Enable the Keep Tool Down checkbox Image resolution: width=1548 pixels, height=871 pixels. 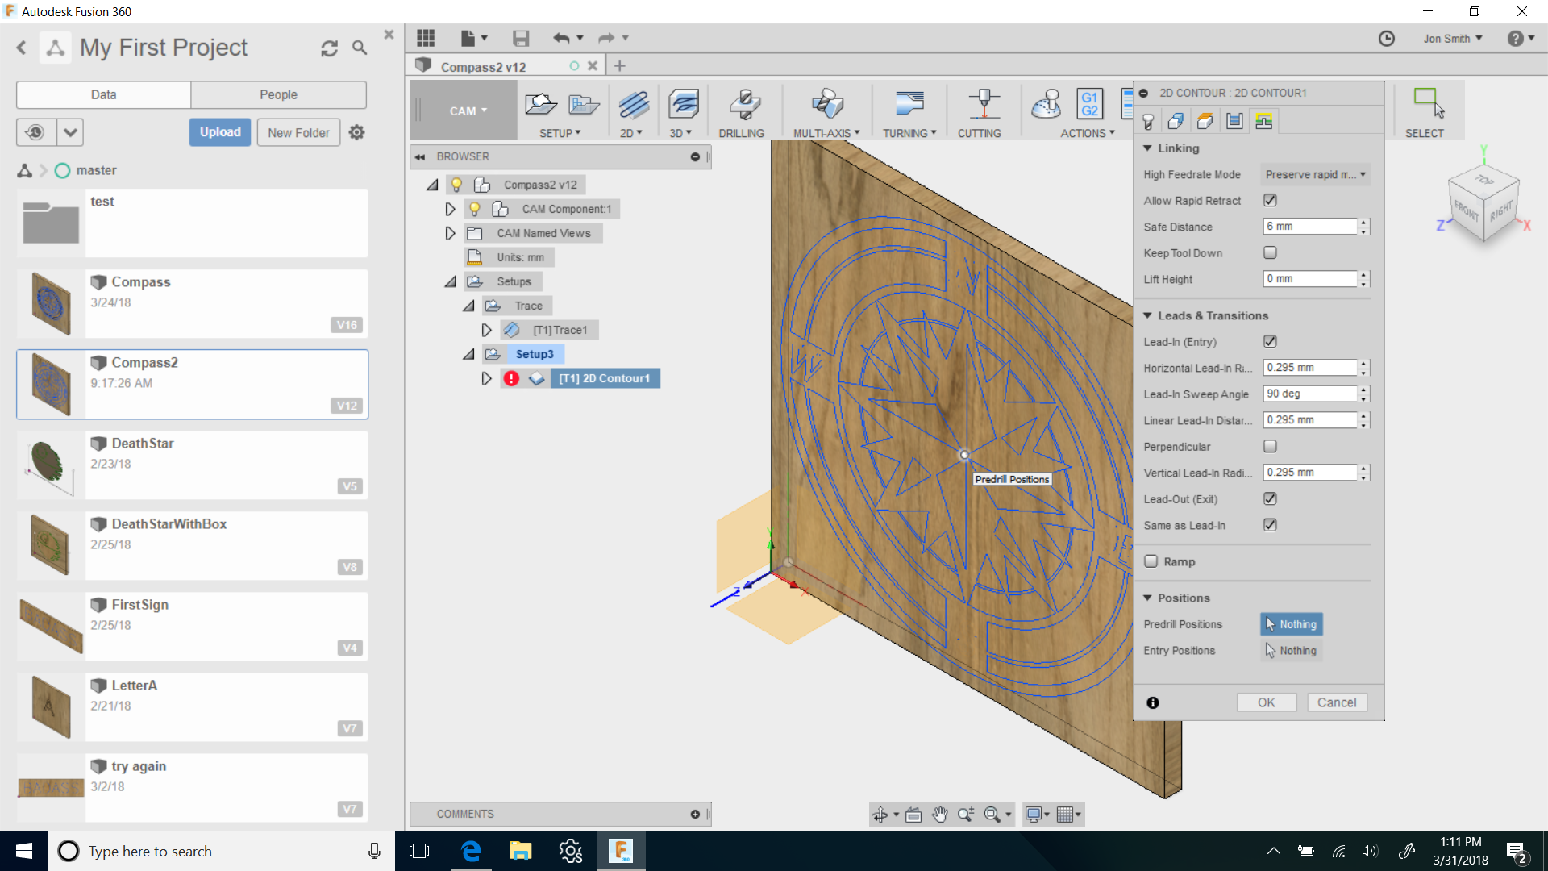1270,253
